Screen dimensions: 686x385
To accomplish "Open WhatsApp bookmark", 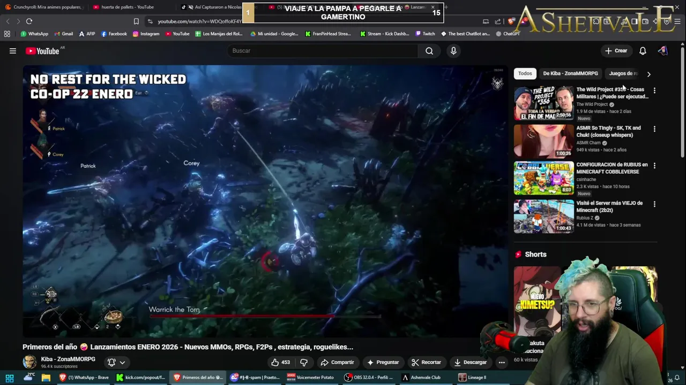I will (34, 34).
